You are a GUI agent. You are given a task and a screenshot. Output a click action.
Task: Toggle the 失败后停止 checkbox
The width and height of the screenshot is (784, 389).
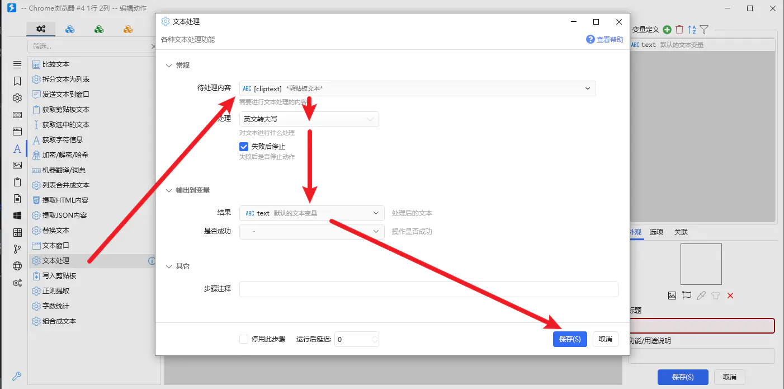tap(244, 147)
